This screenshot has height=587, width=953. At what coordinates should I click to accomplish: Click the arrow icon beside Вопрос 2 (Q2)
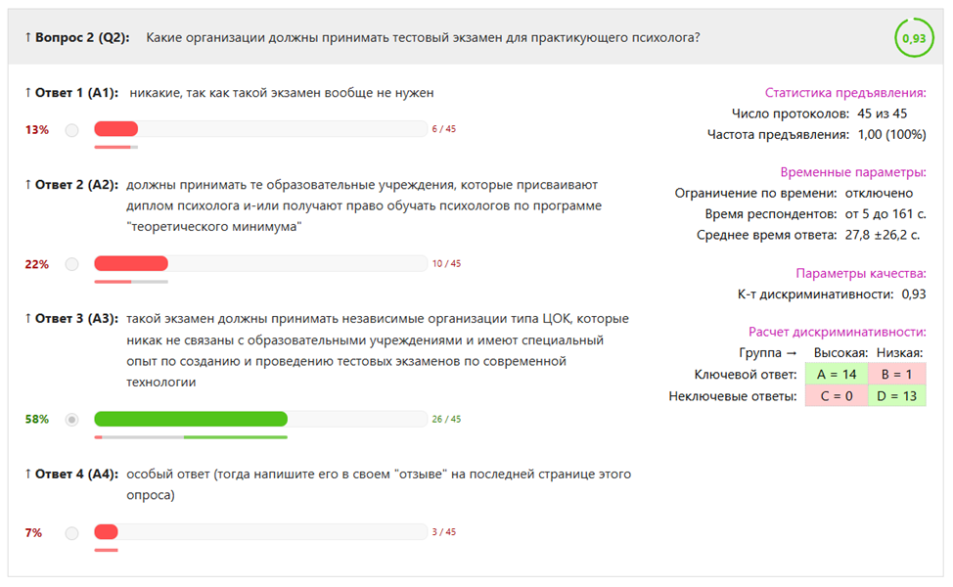[28, 38]
